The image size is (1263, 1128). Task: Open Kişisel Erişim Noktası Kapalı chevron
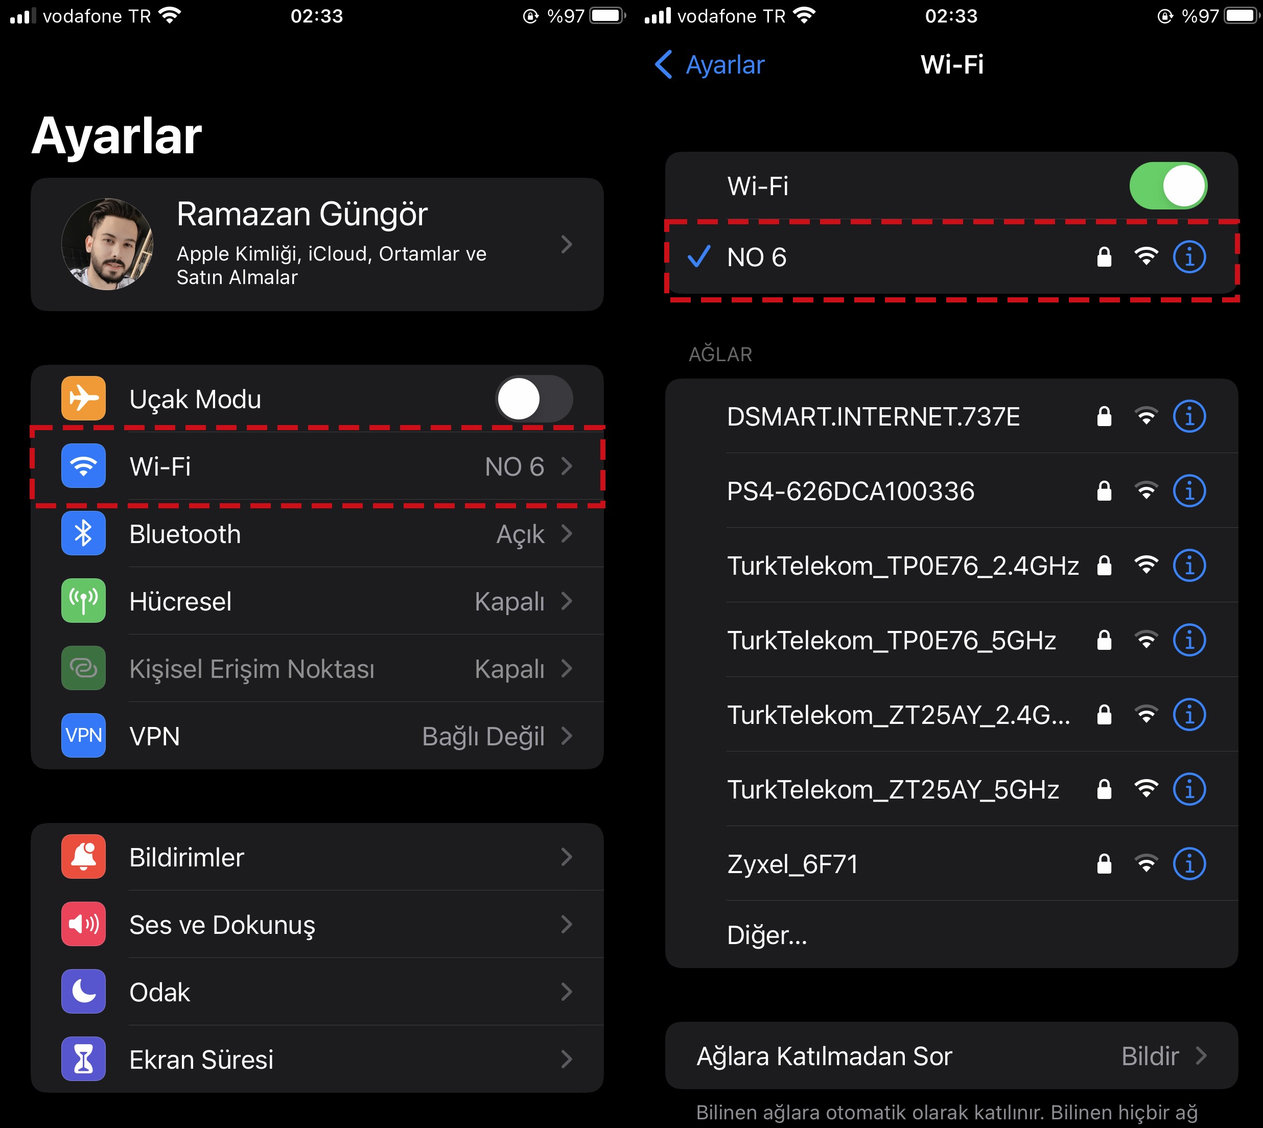tap(566, 668)
